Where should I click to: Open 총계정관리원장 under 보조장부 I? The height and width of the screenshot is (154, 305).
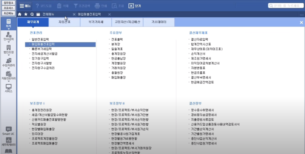click(x=42, y=110)
